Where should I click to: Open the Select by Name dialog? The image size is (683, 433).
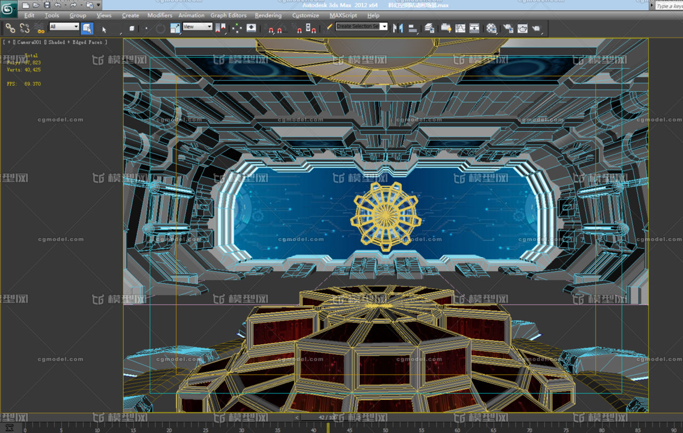102,28
